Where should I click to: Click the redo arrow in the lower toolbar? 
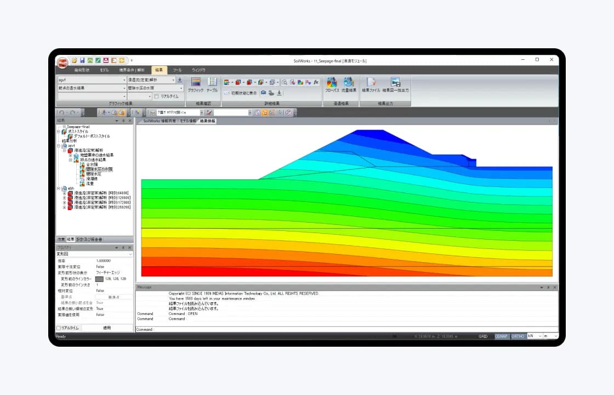click(x=73, y=113)
